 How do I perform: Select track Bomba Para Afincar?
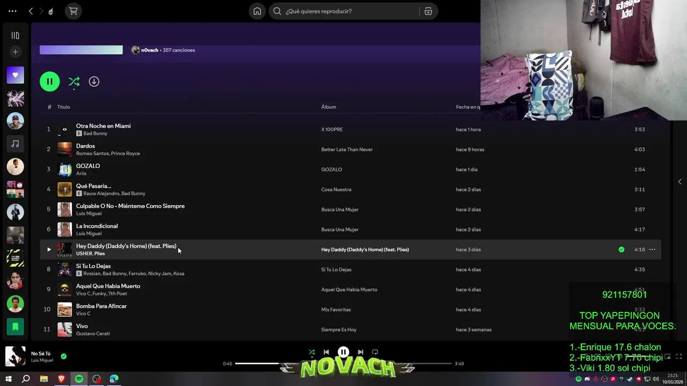pos(101,306)
